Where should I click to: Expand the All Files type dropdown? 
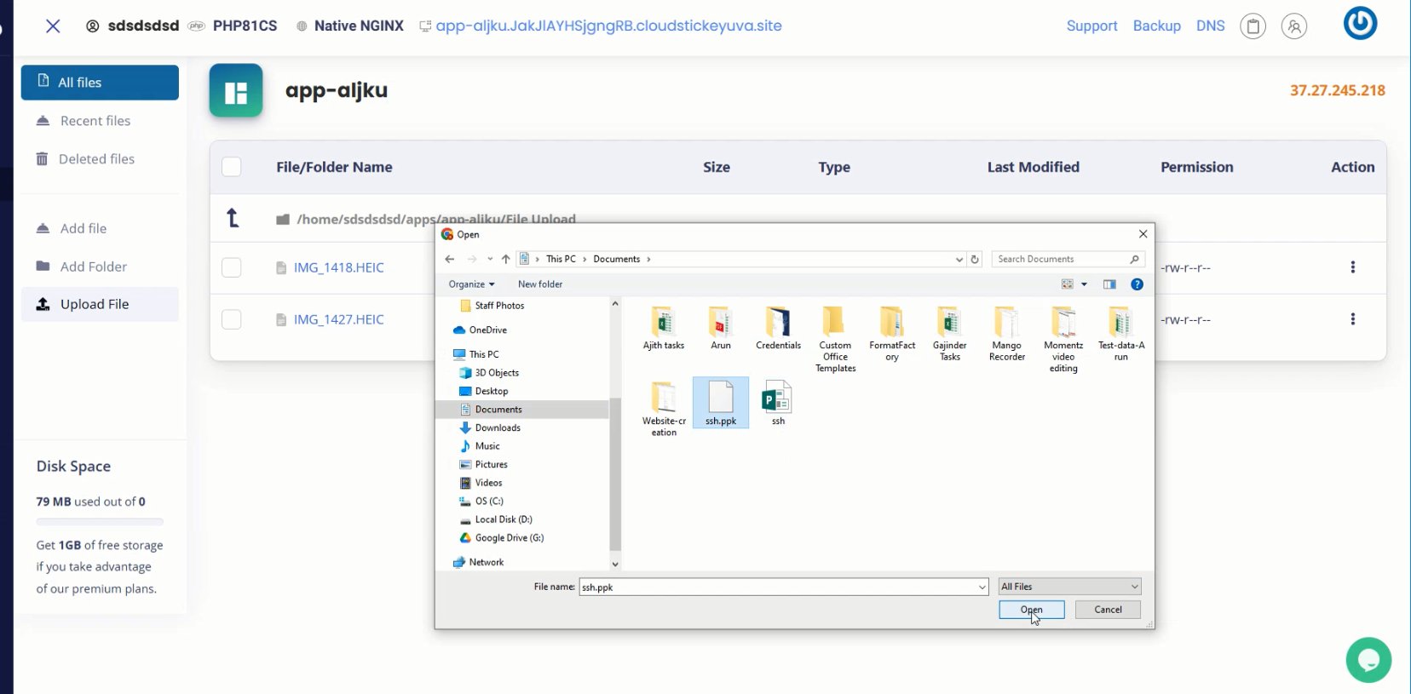(1069, 587)
